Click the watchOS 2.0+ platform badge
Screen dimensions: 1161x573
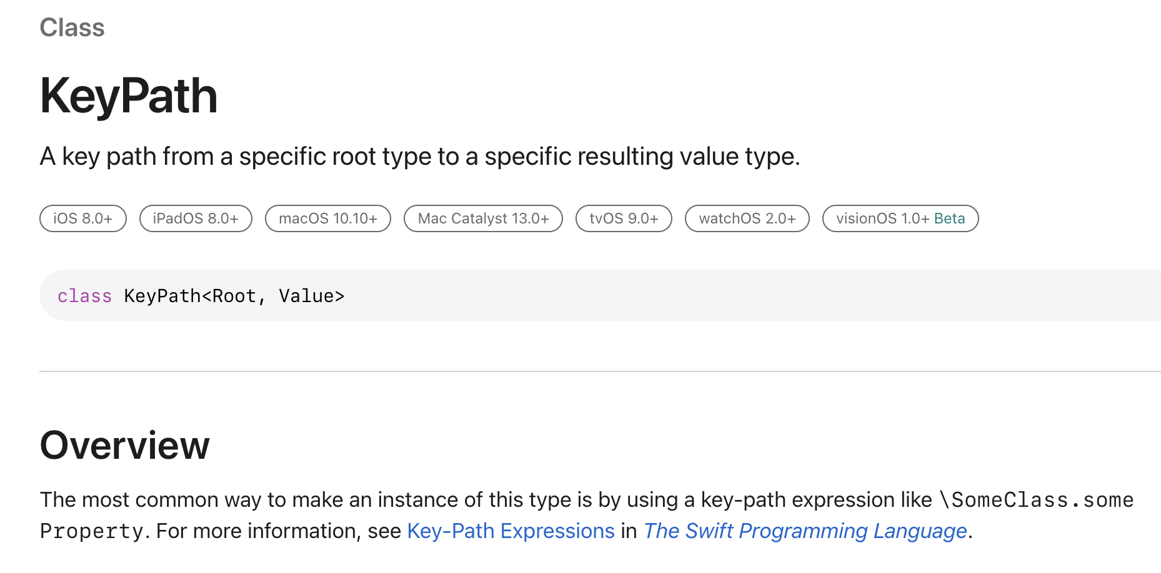pos(747,218)
